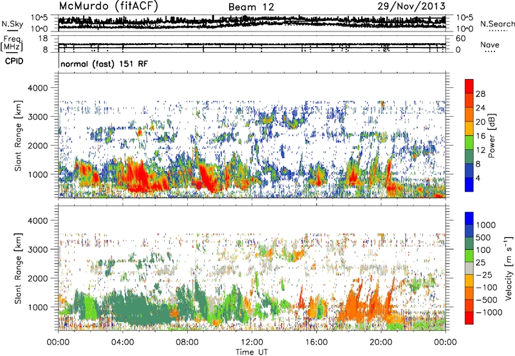Click the 'CPID' row label
Image resolution: width=515 pixels, height=356 pixels.
(14, 61)
